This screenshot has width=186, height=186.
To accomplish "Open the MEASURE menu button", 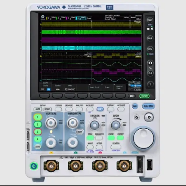I will point(69,109).
